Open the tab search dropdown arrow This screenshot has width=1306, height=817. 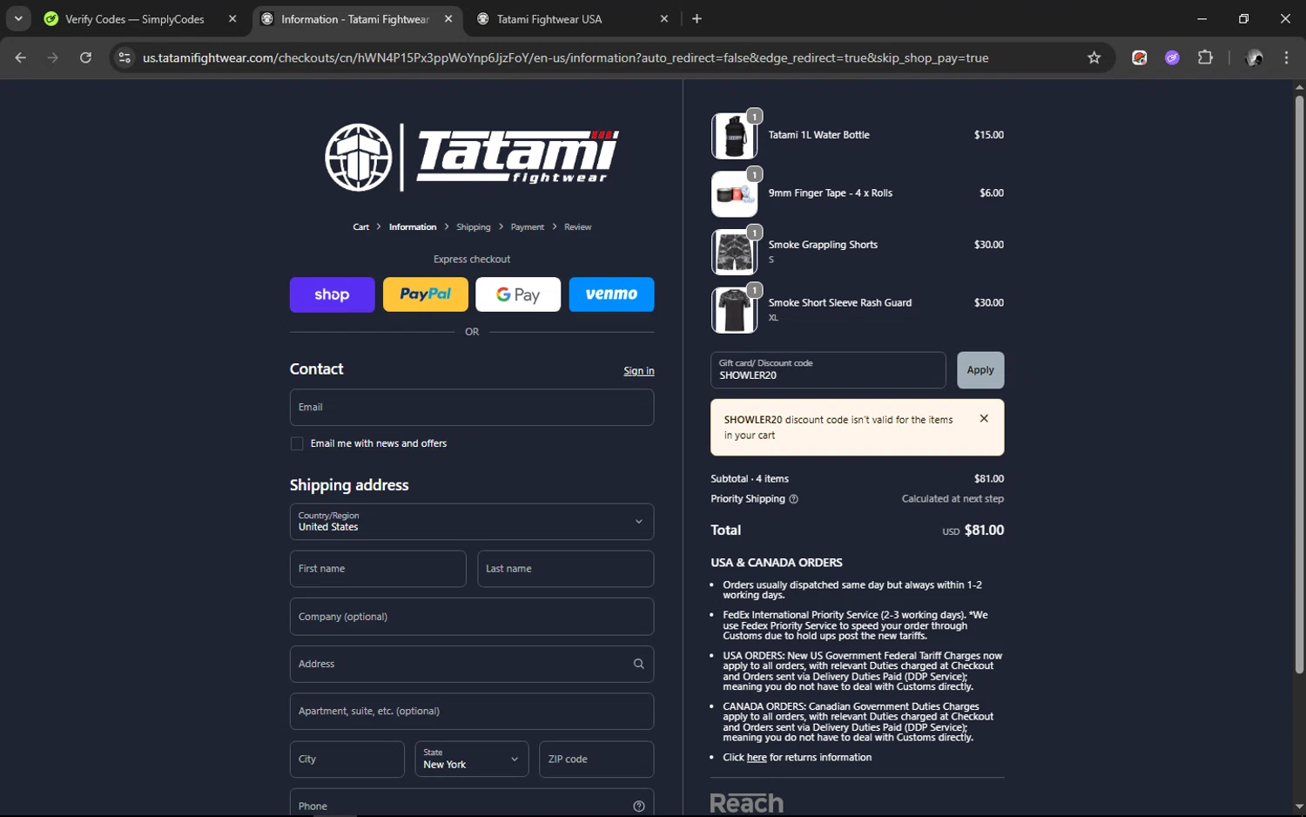point(18,18)
